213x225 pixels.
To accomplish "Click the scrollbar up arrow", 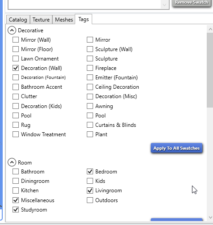I will (x=210, y=29).
